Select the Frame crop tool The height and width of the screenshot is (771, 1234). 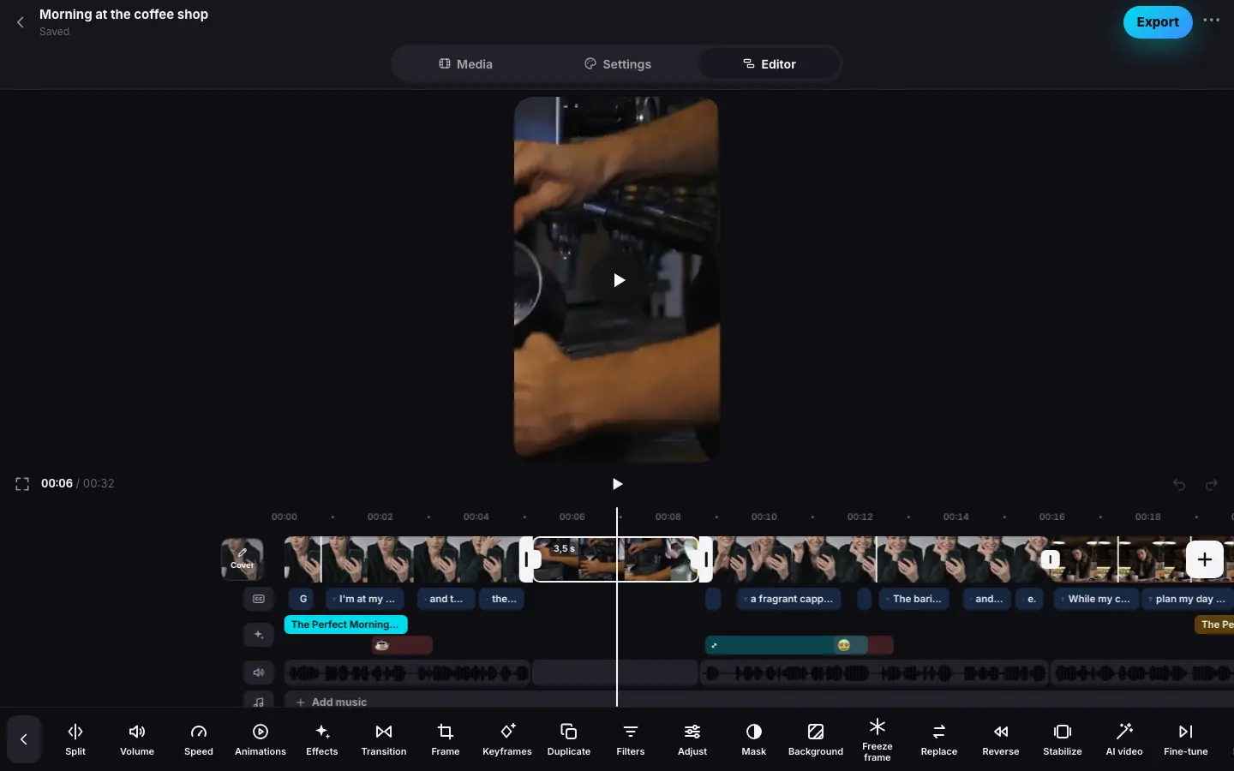pyautogui.click(x=446, y=739)
